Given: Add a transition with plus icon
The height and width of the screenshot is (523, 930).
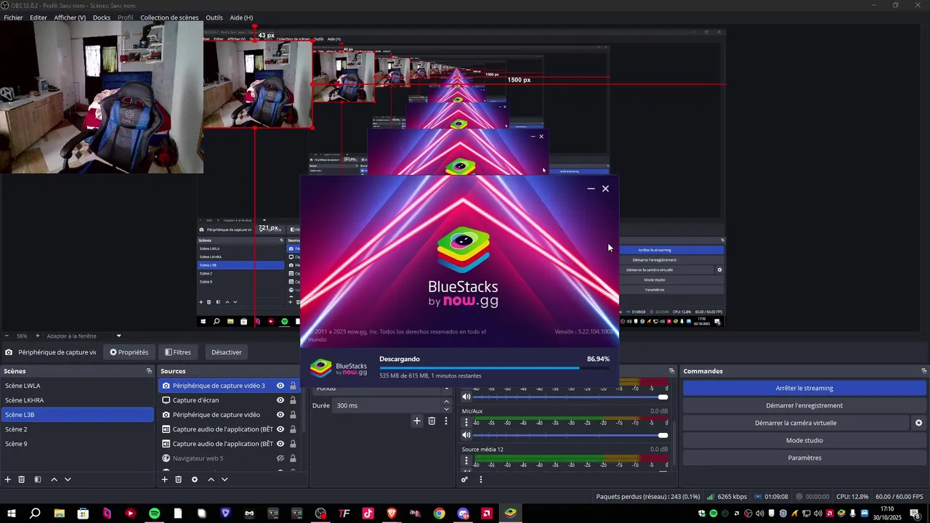Looking at the screenshot, I should [x=417, y=421].
